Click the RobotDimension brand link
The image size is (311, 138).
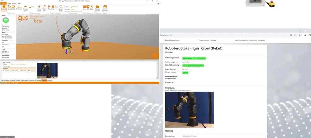(x=172, y=40)
